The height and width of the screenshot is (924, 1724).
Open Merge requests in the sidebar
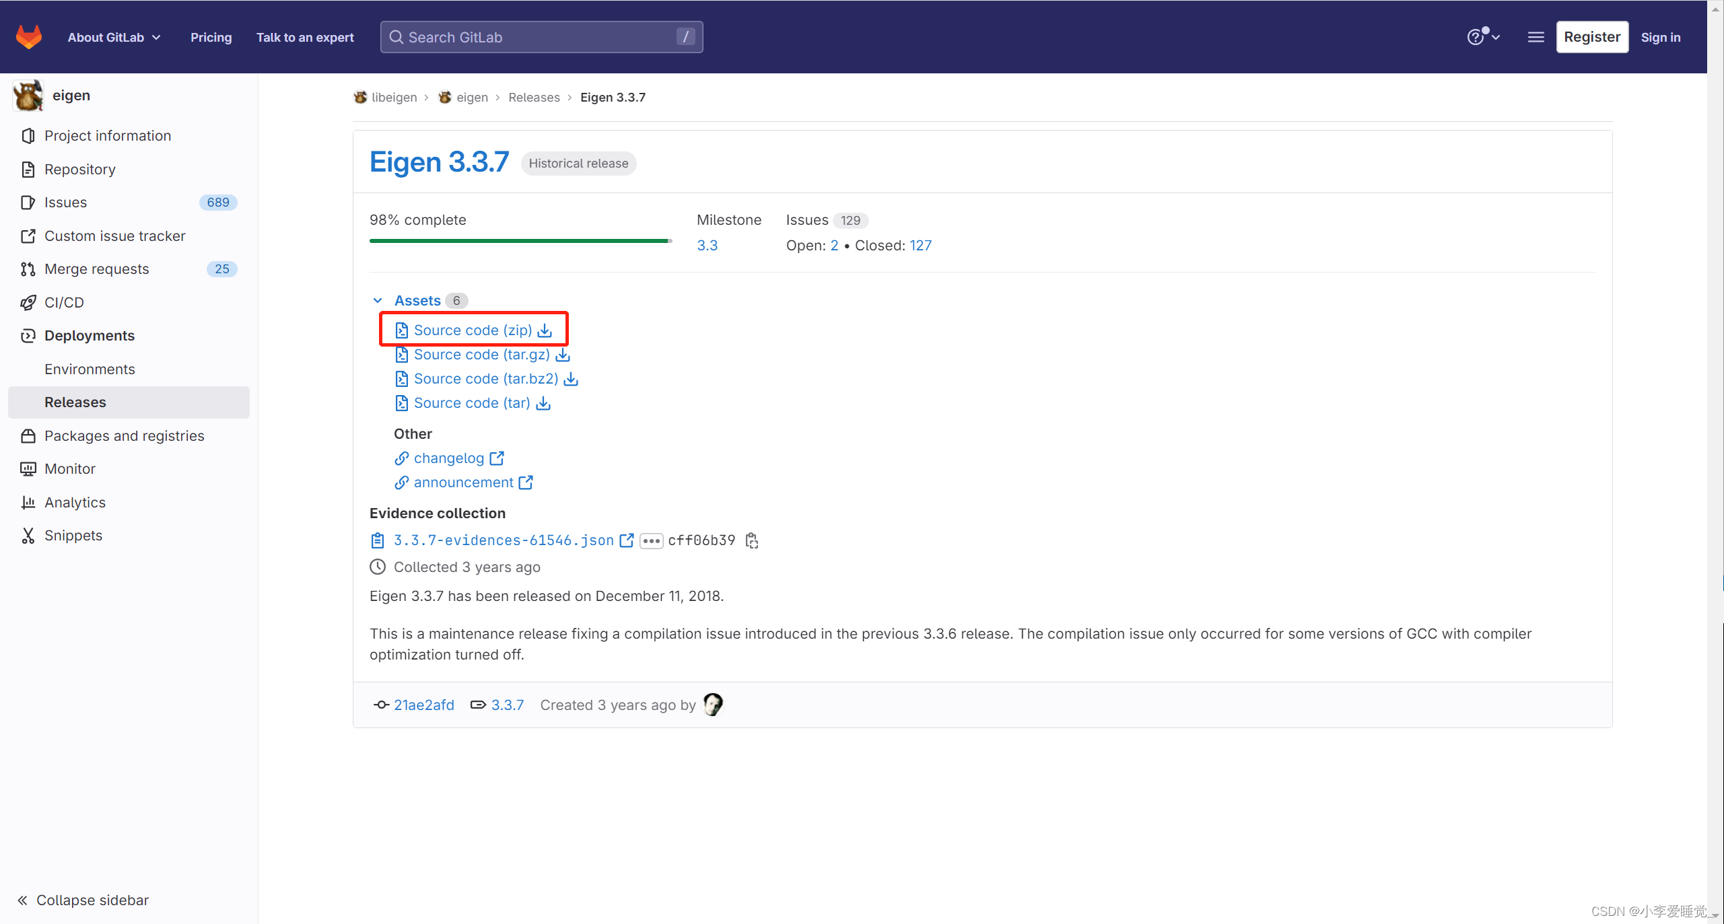[x=96, y=269]
